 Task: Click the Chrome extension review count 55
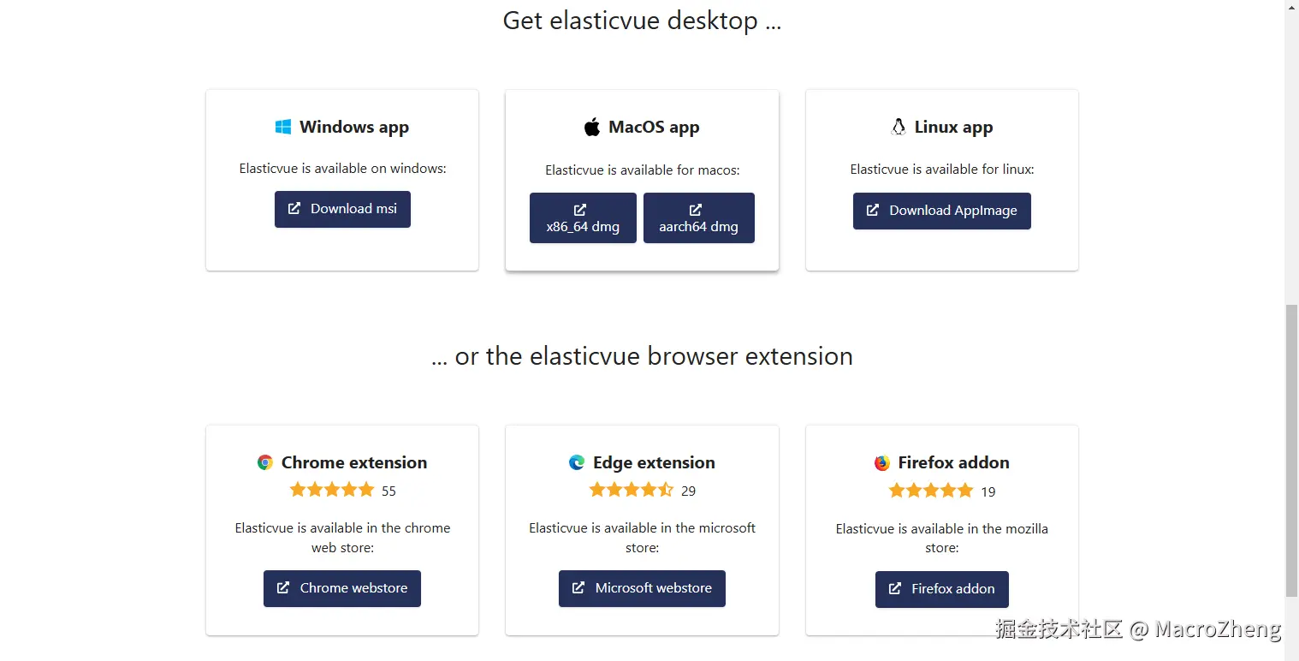(x=389, y=491)
